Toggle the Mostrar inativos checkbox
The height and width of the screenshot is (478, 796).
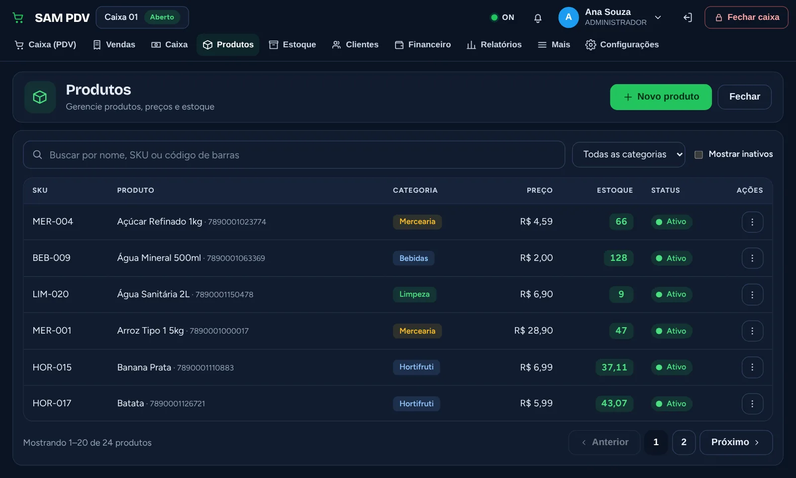tap(698, 155)
